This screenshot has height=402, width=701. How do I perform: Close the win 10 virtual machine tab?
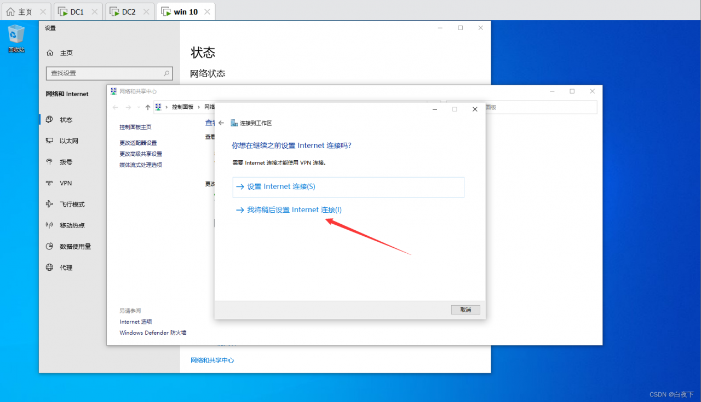(x=206, y=11)
